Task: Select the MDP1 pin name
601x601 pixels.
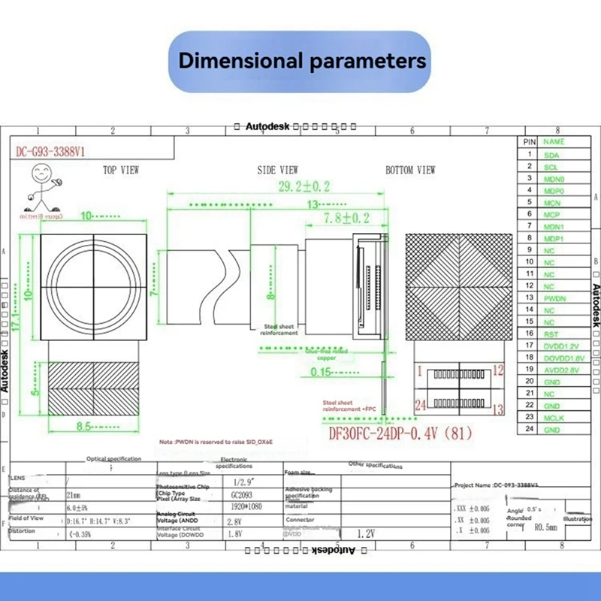Action: (554, 239)
